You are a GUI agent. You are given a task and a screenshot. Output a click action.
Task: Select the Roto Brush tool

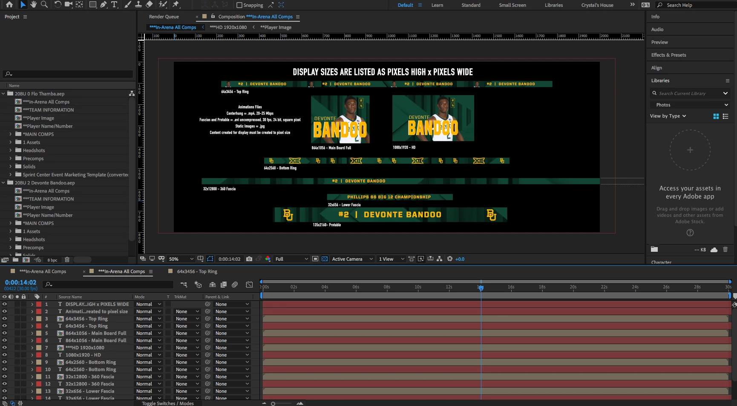click(163, 4)
